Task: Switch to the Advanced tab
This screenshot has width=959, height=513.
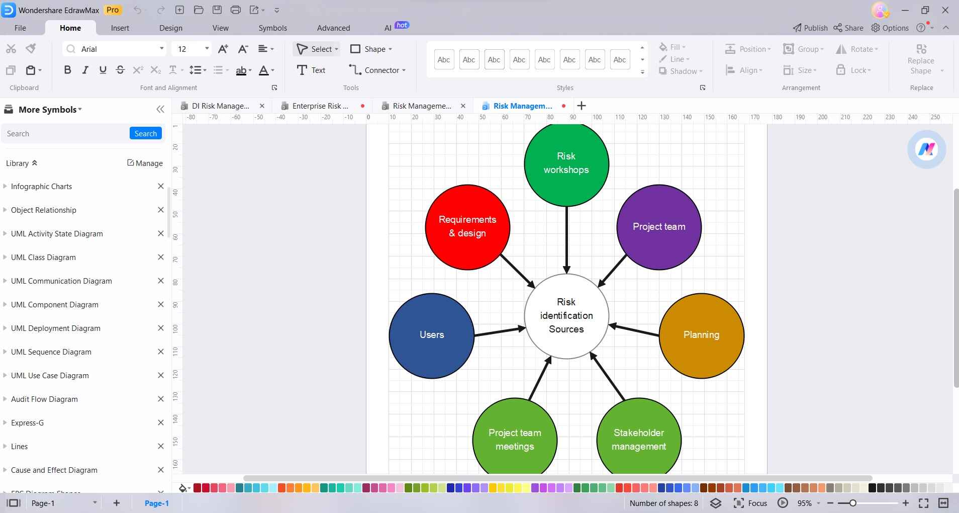Action: click(334, 28)
